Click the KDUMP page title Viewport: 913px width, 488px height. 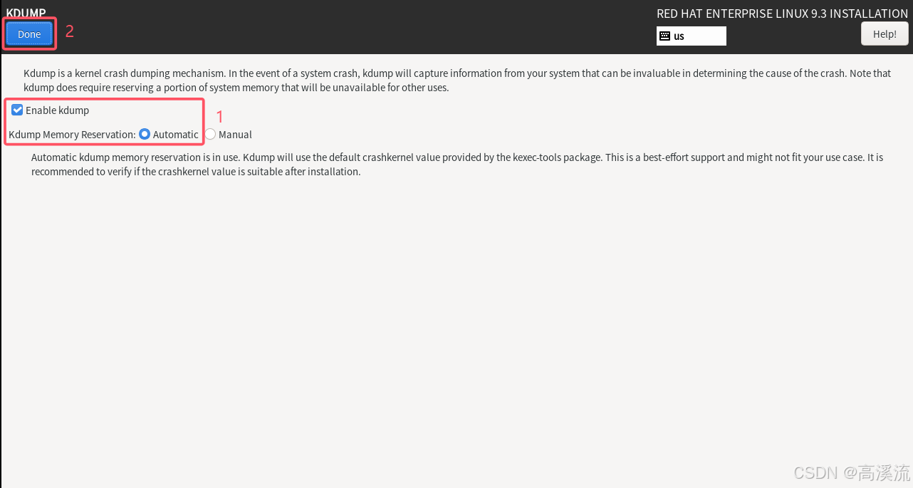(26, 13)
